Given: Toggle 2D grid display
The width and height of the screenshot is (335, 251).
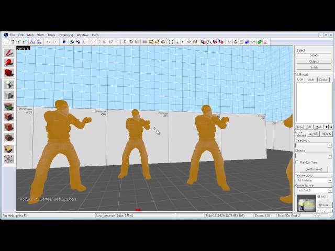Looking at the screenshot, I should click(7, 42).
